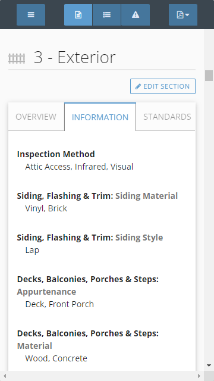Click the Edit Section button
The image size is (214, 381).
(163, 86)
